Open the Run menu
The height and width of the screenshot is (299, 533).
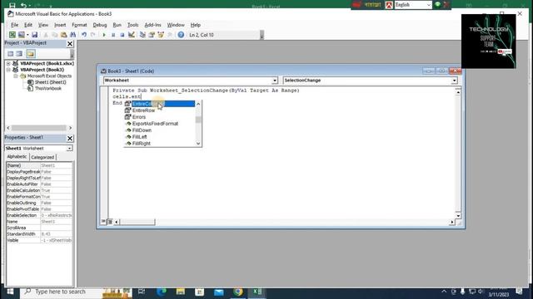[117, 25]
